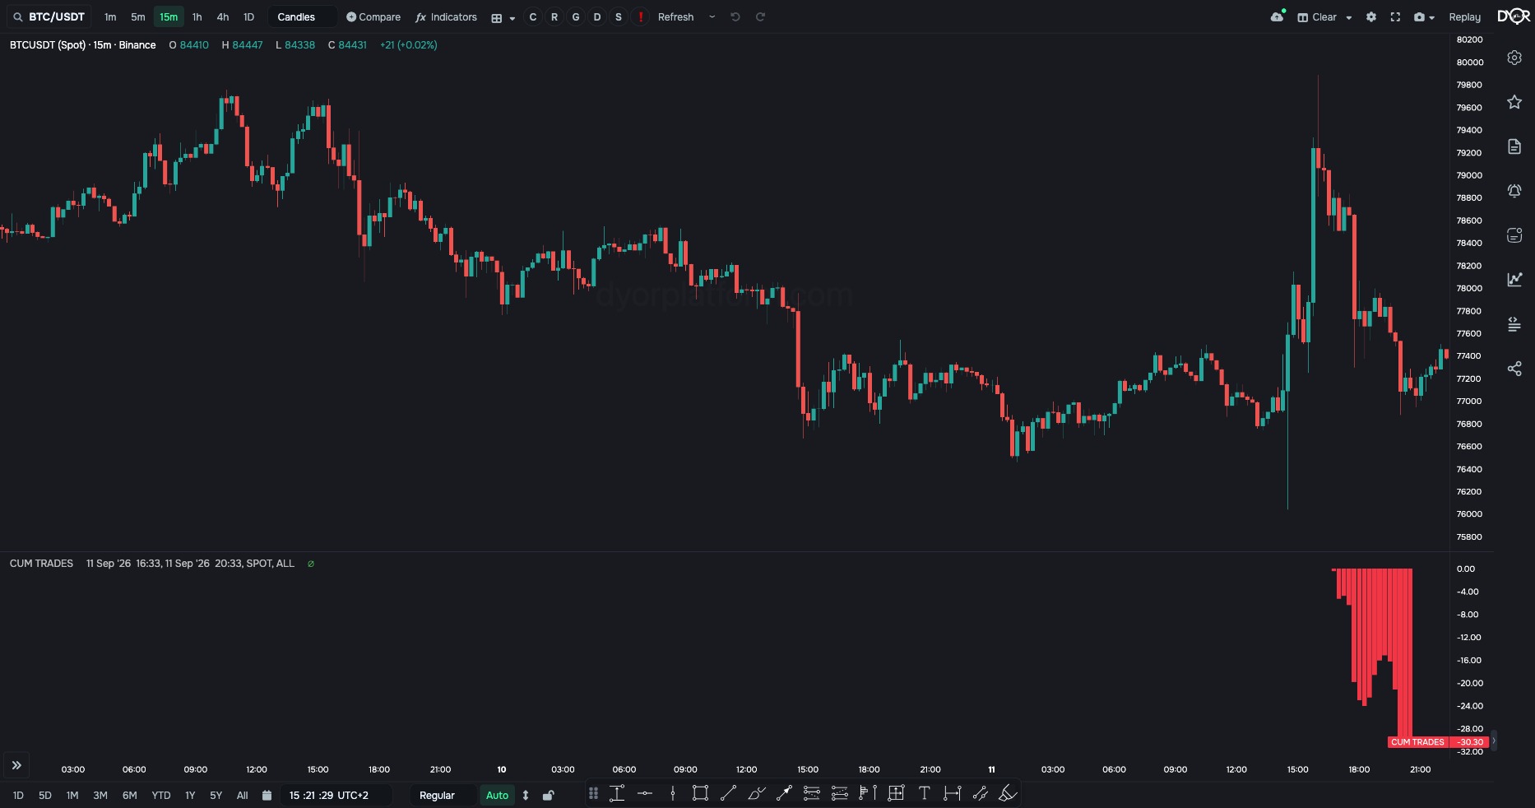Toggle the S circle button
The width and height of the screenshot is (1535, 808).
click(x=619, y=16)
